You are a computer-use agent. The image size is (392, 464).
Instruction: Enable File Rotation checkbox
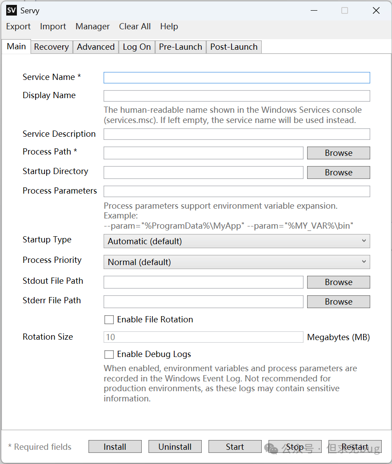(109, 320)
